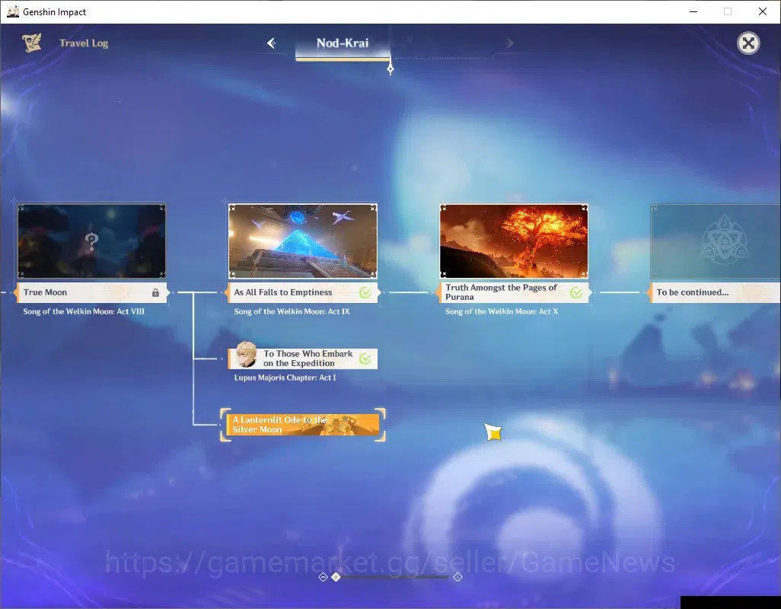Click the diamond marker under Nod-Krai tab
This screenshot has width=781, height=609.
(390, 69)
